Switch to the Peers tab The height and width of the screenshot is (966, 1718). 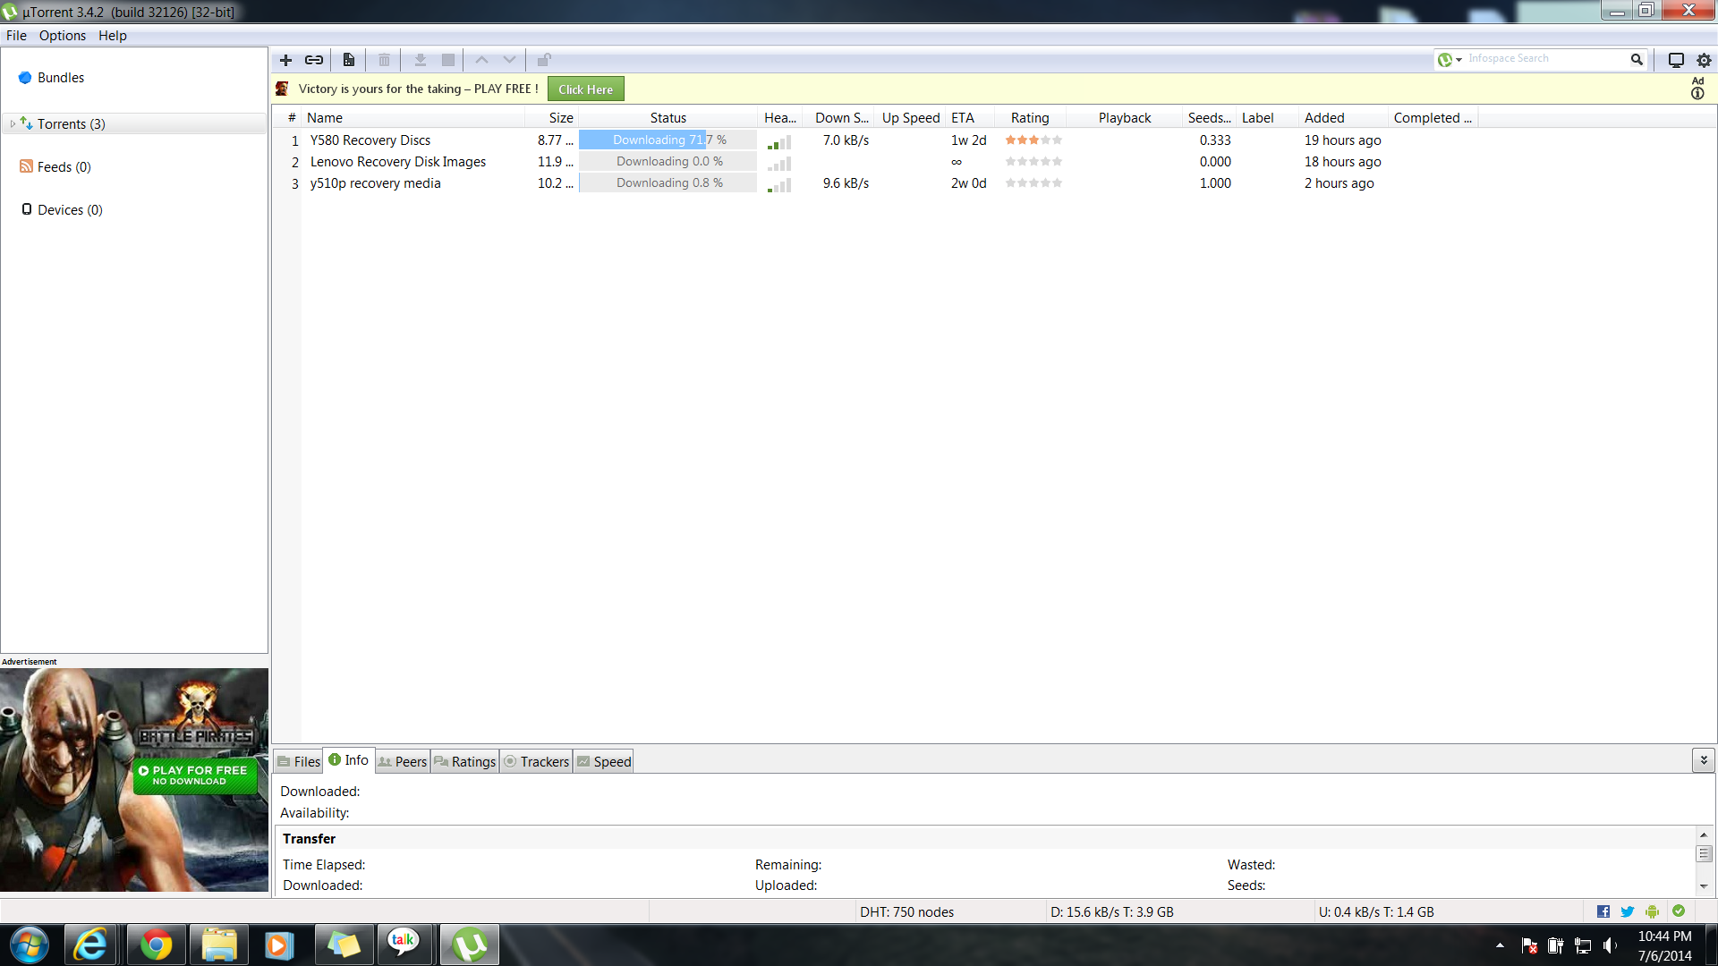[403, 761]
